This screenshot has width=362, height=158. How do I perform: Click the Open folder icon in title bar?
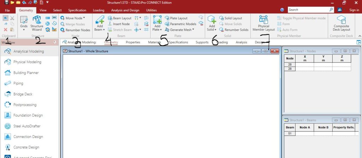(x=12, y=2)
